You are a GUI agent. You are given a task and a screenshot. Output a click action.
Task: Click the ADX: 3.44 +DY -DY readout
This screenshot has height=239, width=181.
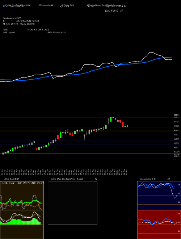coord(22,183)
